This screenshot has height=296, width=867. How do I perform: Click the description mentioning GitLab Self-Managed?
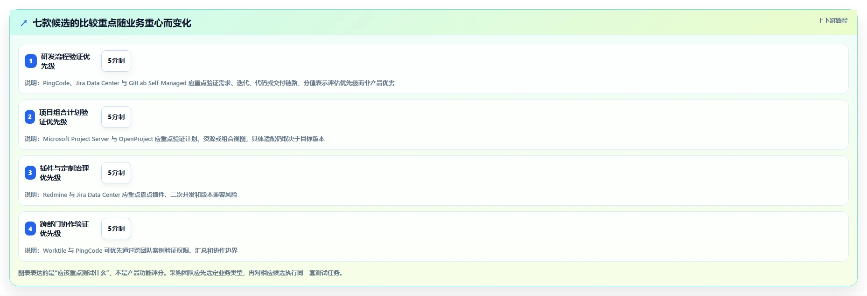click(210, 83)
